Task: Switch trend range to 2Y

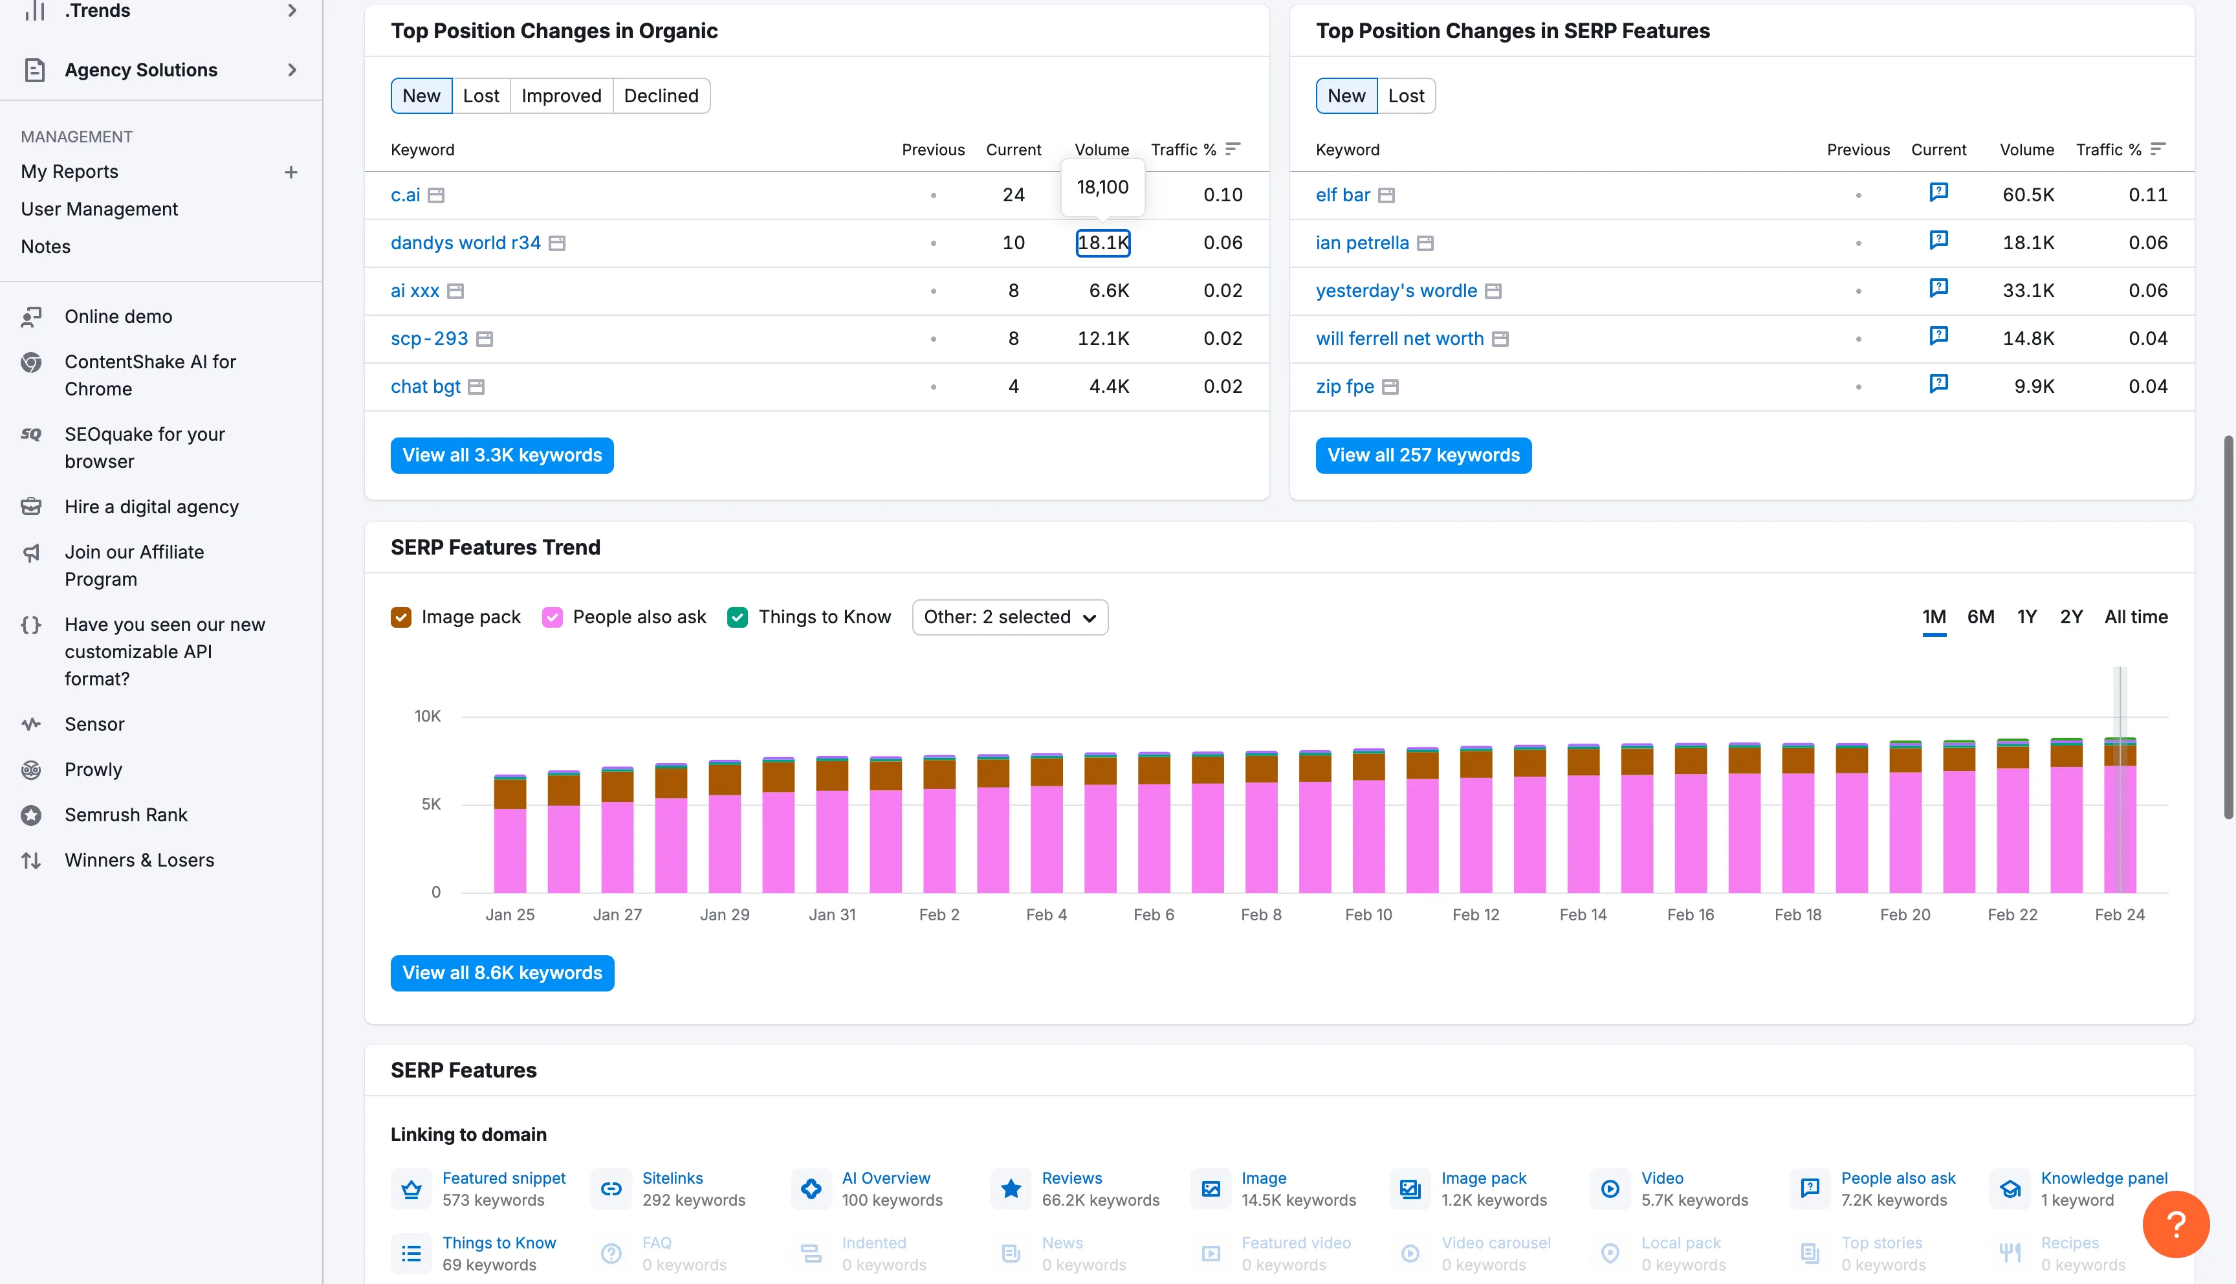Action: [2071, 617]
